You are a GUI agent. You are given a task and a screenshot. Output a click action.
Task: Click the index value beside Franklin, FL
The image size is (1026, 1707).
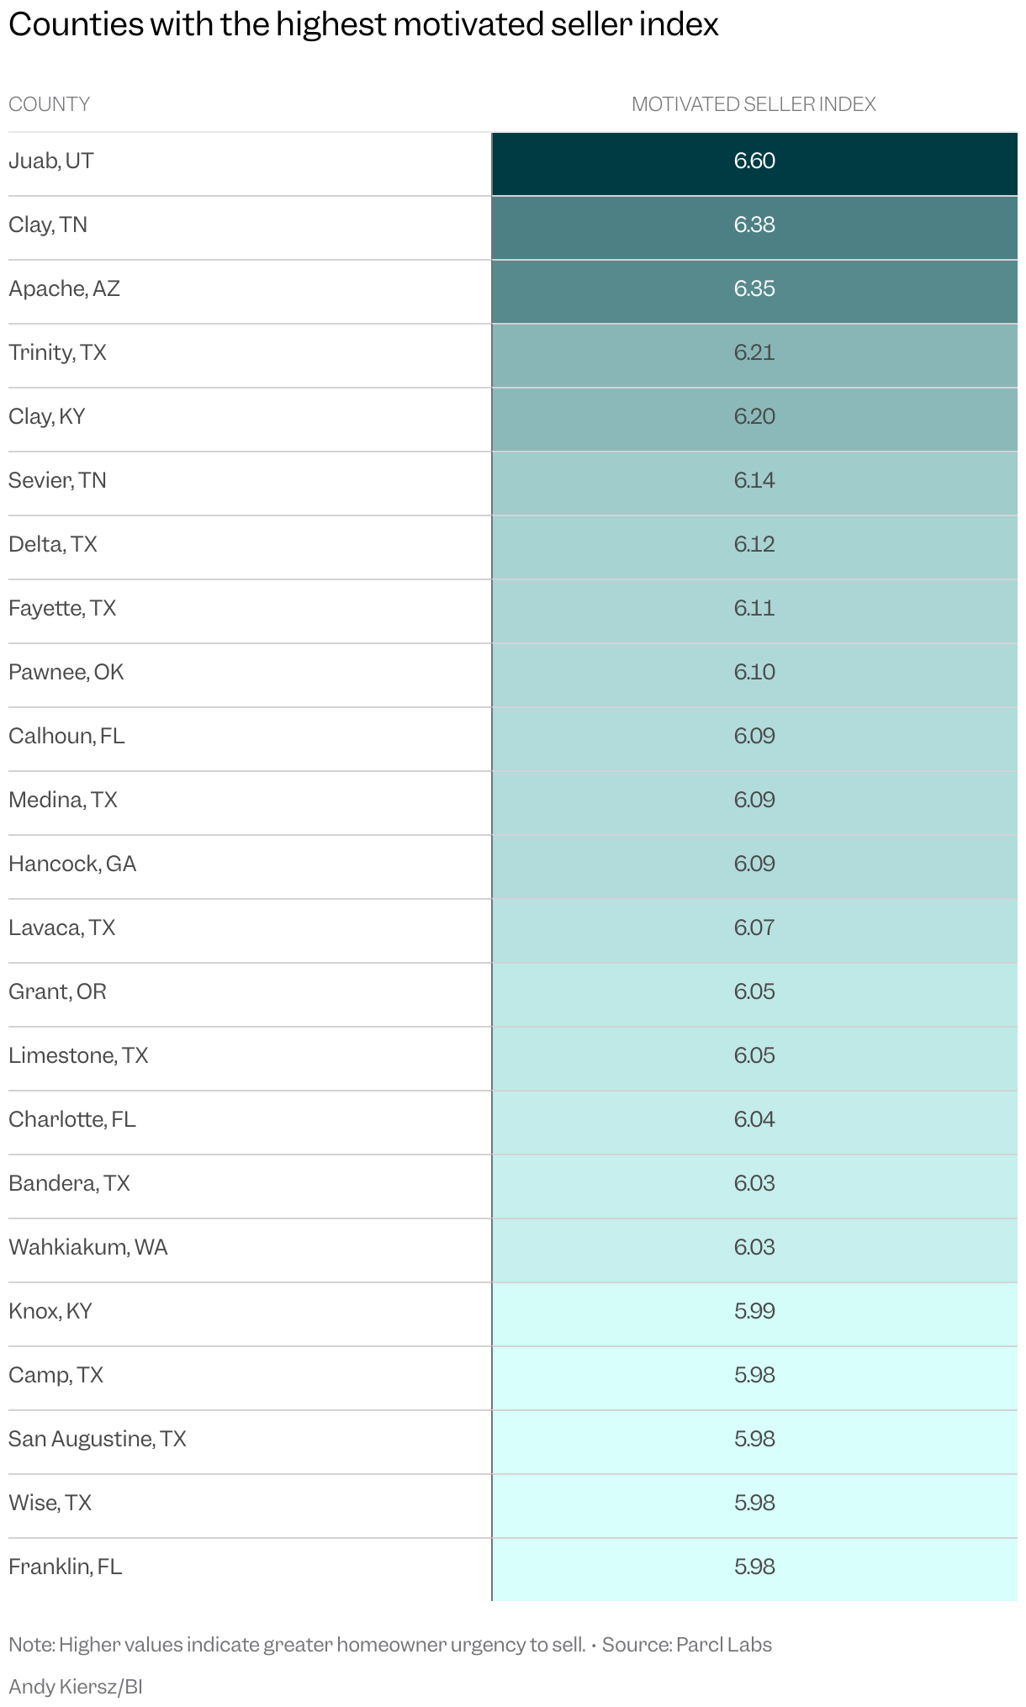[754, 1567]
